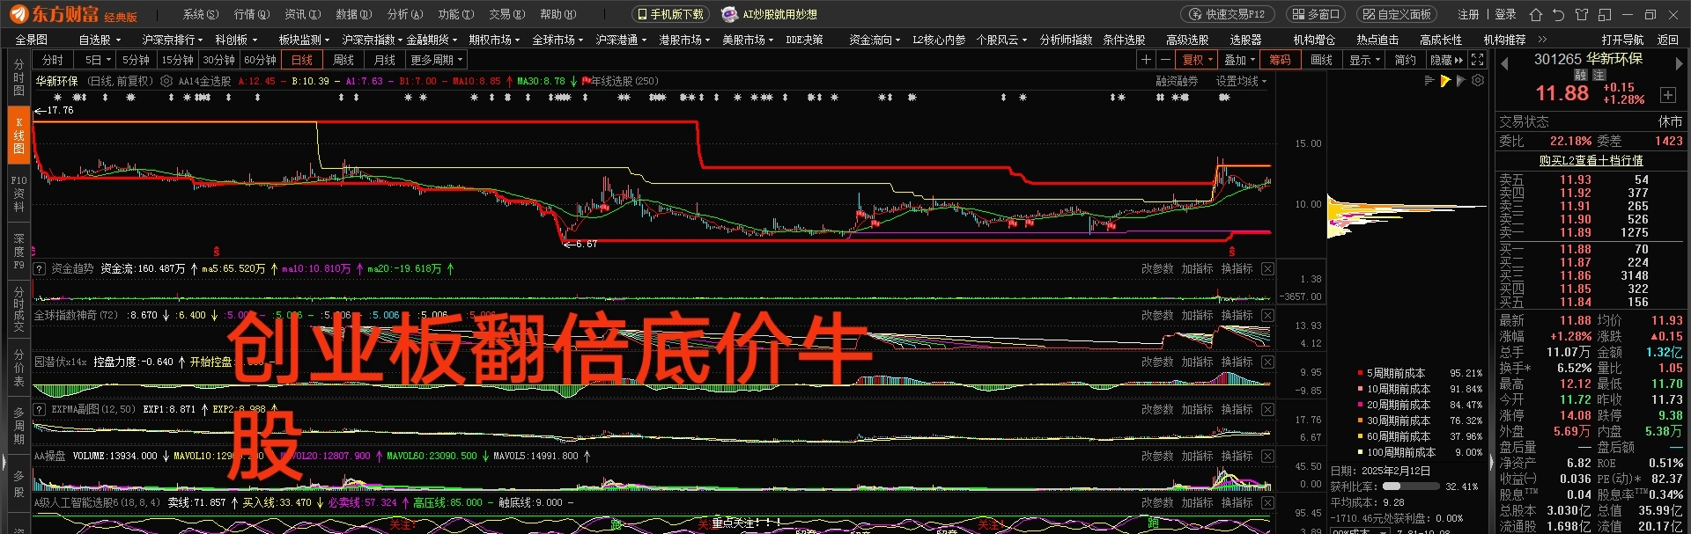The width and height of the screenshot is (1691, 534).
Task: Go to previous stock with left arrow
Action: point(1504,63)
